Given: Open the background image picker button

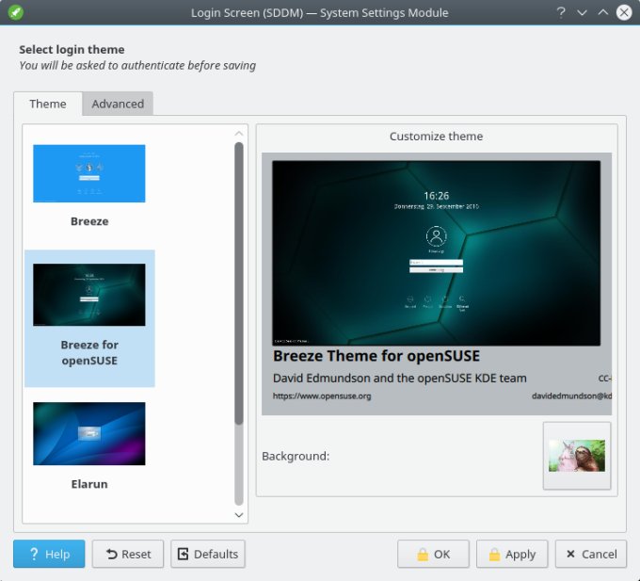Looking at the screenshot, I should pyautogui.click(x=576, y=456).
